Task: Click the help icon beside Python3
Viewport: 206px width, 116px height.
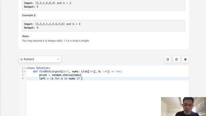Action: [22, 59]
